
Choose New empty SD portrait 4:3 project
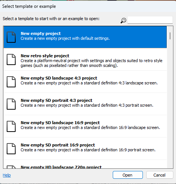coord(85,104)
